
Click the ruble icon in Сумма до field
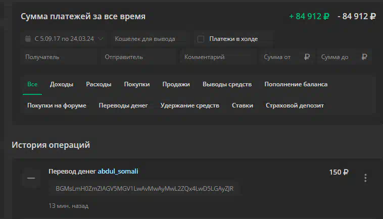364,57
